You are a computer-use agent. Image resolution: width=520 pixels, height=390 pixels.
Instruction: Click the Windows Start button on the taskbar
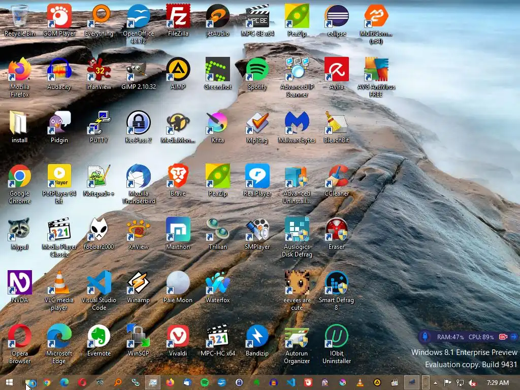[x=9, y=383]
